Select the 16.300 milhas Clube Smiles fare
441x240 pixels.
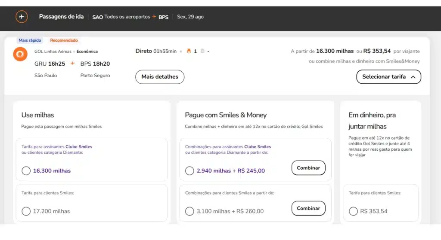[x=26, y=171]
